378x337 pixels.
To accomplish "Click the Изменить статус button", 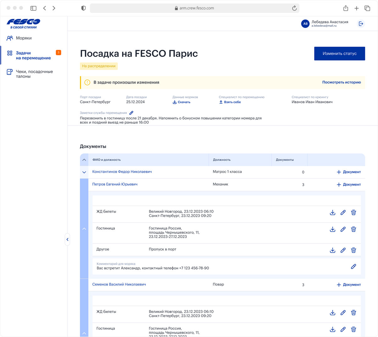I will [x=339, y=53].
